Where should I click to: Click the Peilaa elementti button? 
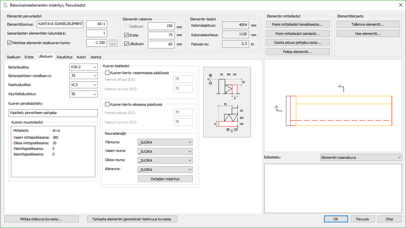[298, 52]
